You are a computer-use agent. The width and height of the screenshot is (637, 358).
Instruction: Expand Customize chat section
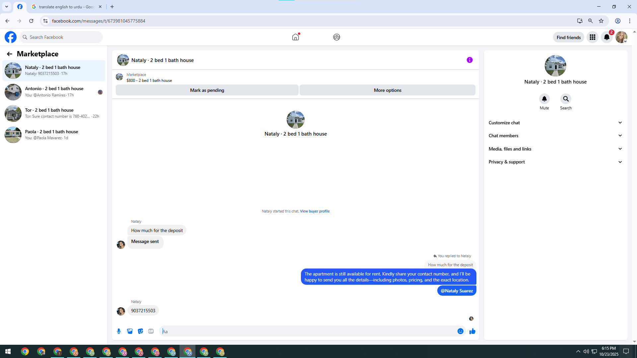(555, 123)
